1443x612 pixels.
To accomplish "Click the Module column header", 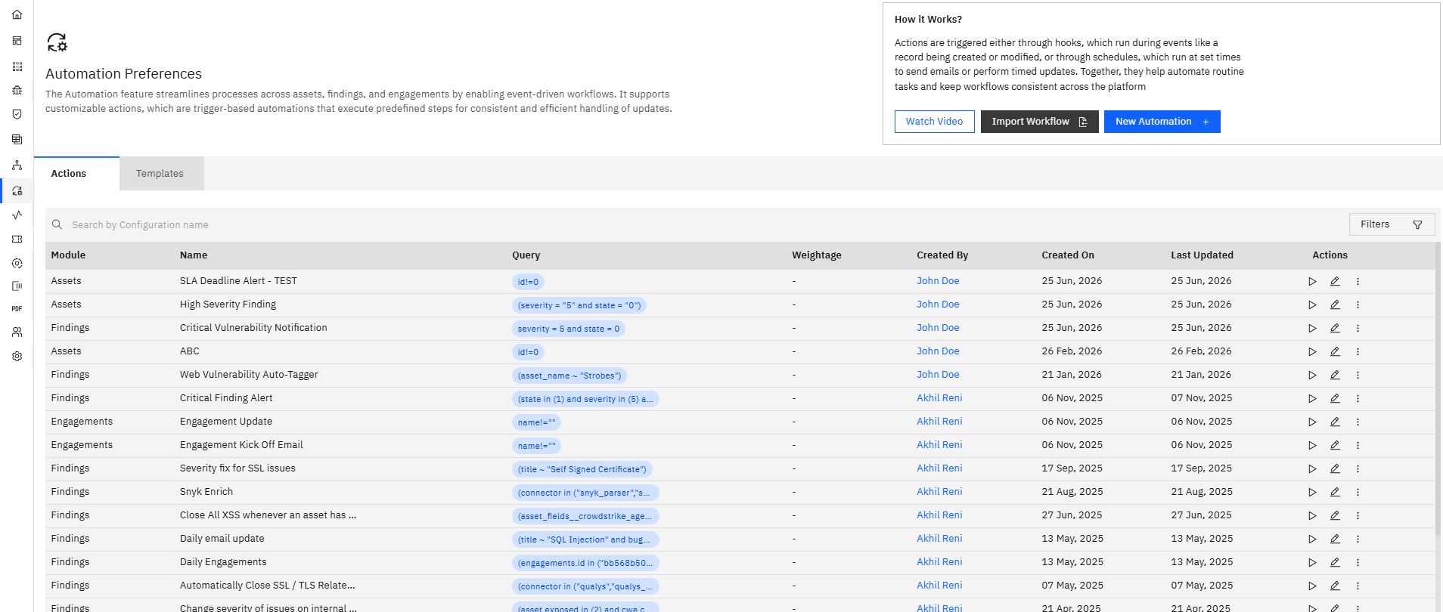I will coord(68,255).
